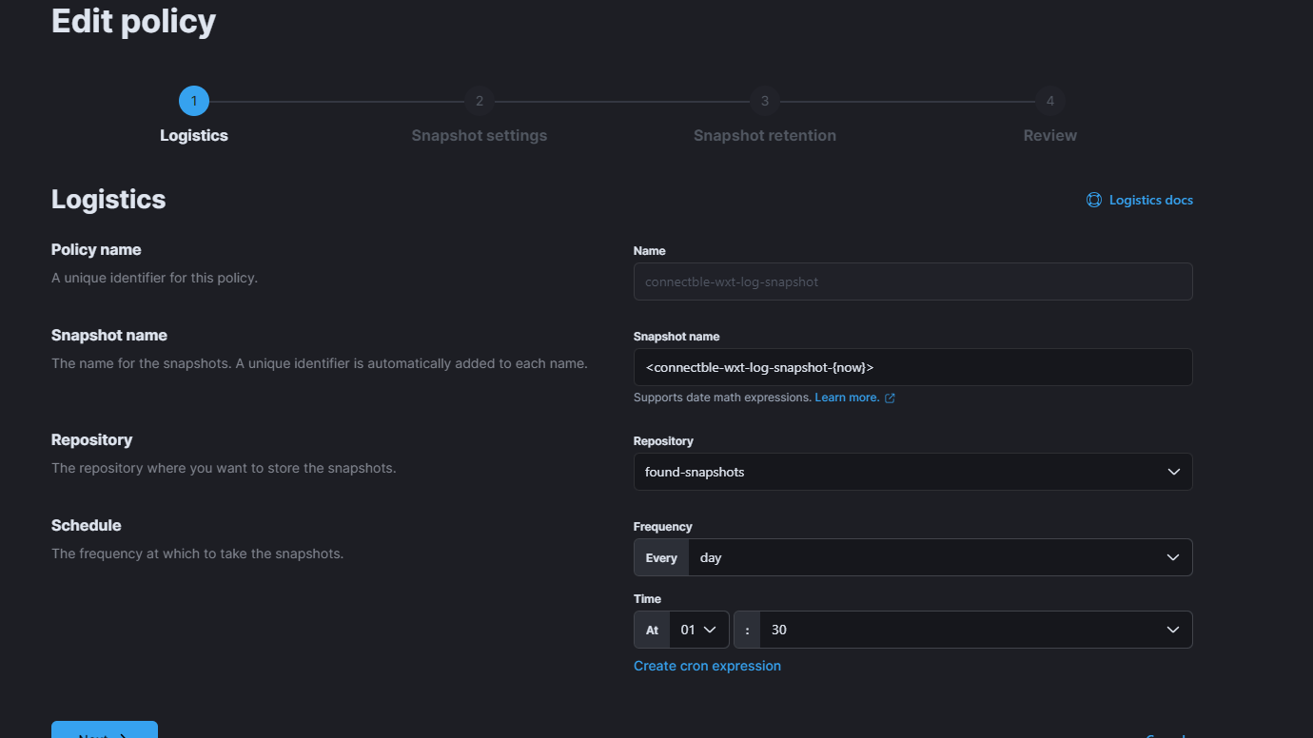Click the Frequency field chevron arrow

(x=1173, y=557)
